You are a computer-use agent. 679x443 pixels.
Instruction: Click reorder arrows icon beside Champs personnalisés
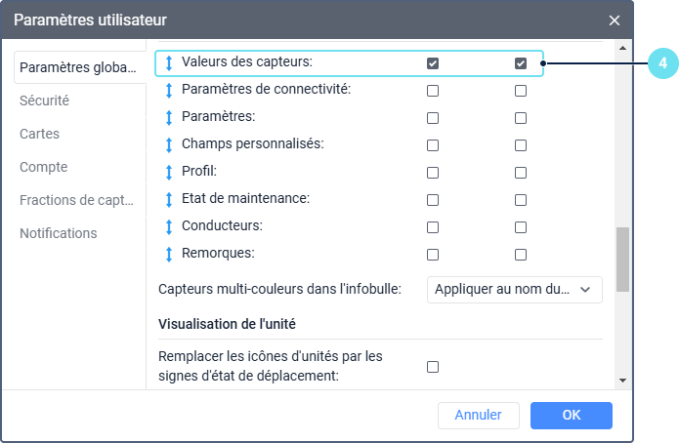[x=169, y=145]
